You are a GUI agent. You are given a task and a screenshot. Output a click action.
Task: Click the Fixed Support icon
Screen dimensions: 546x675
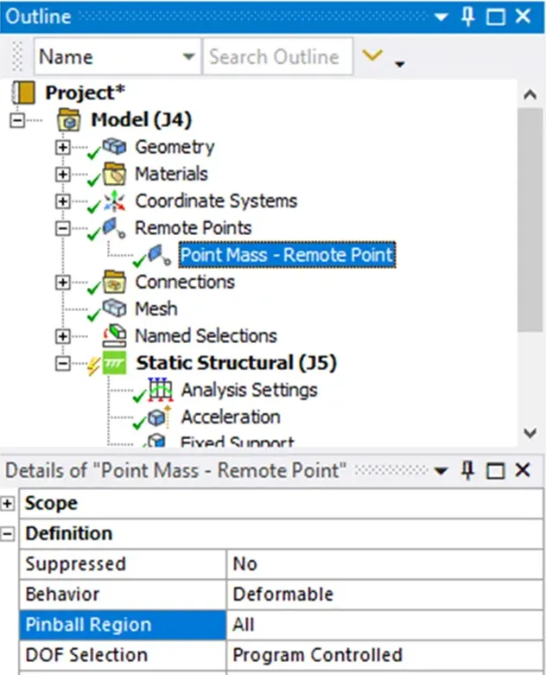click(156, 441)
